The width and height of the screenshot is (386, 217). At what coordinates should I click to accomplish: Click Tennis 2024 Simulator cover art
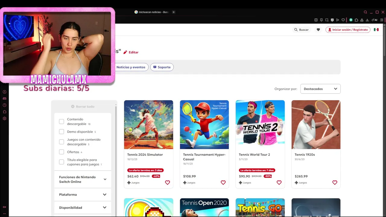[x=149, y=124]
